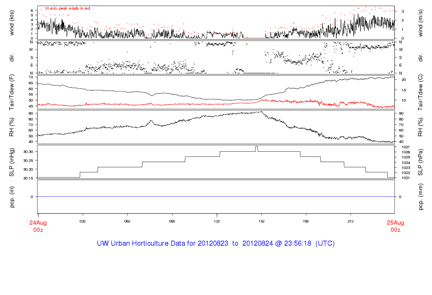Screen dimensions: 432x295
Task: Click the '30.15' pressure tick value
Action: click(28, 178)
